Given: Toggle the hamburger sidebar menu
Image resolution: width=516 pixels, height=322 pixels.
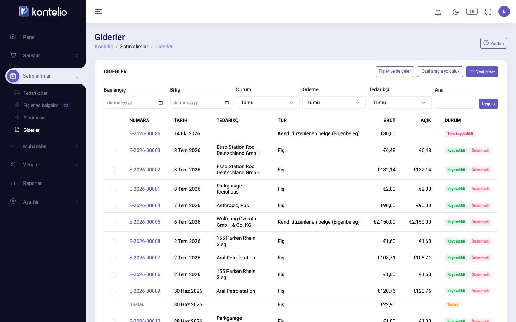Looking at the screenshot, I should tap(98, 11).
